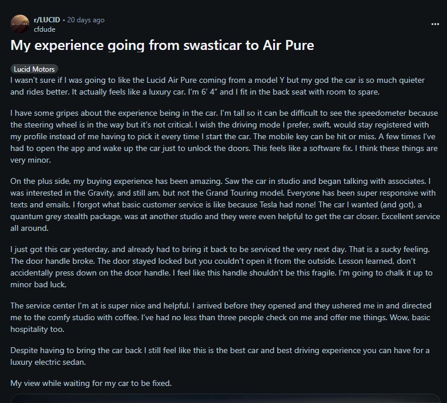Click the r/LUCID subreddit avatar icon
Viewport: 447px width, 403px height.
[x=19, y=24]
